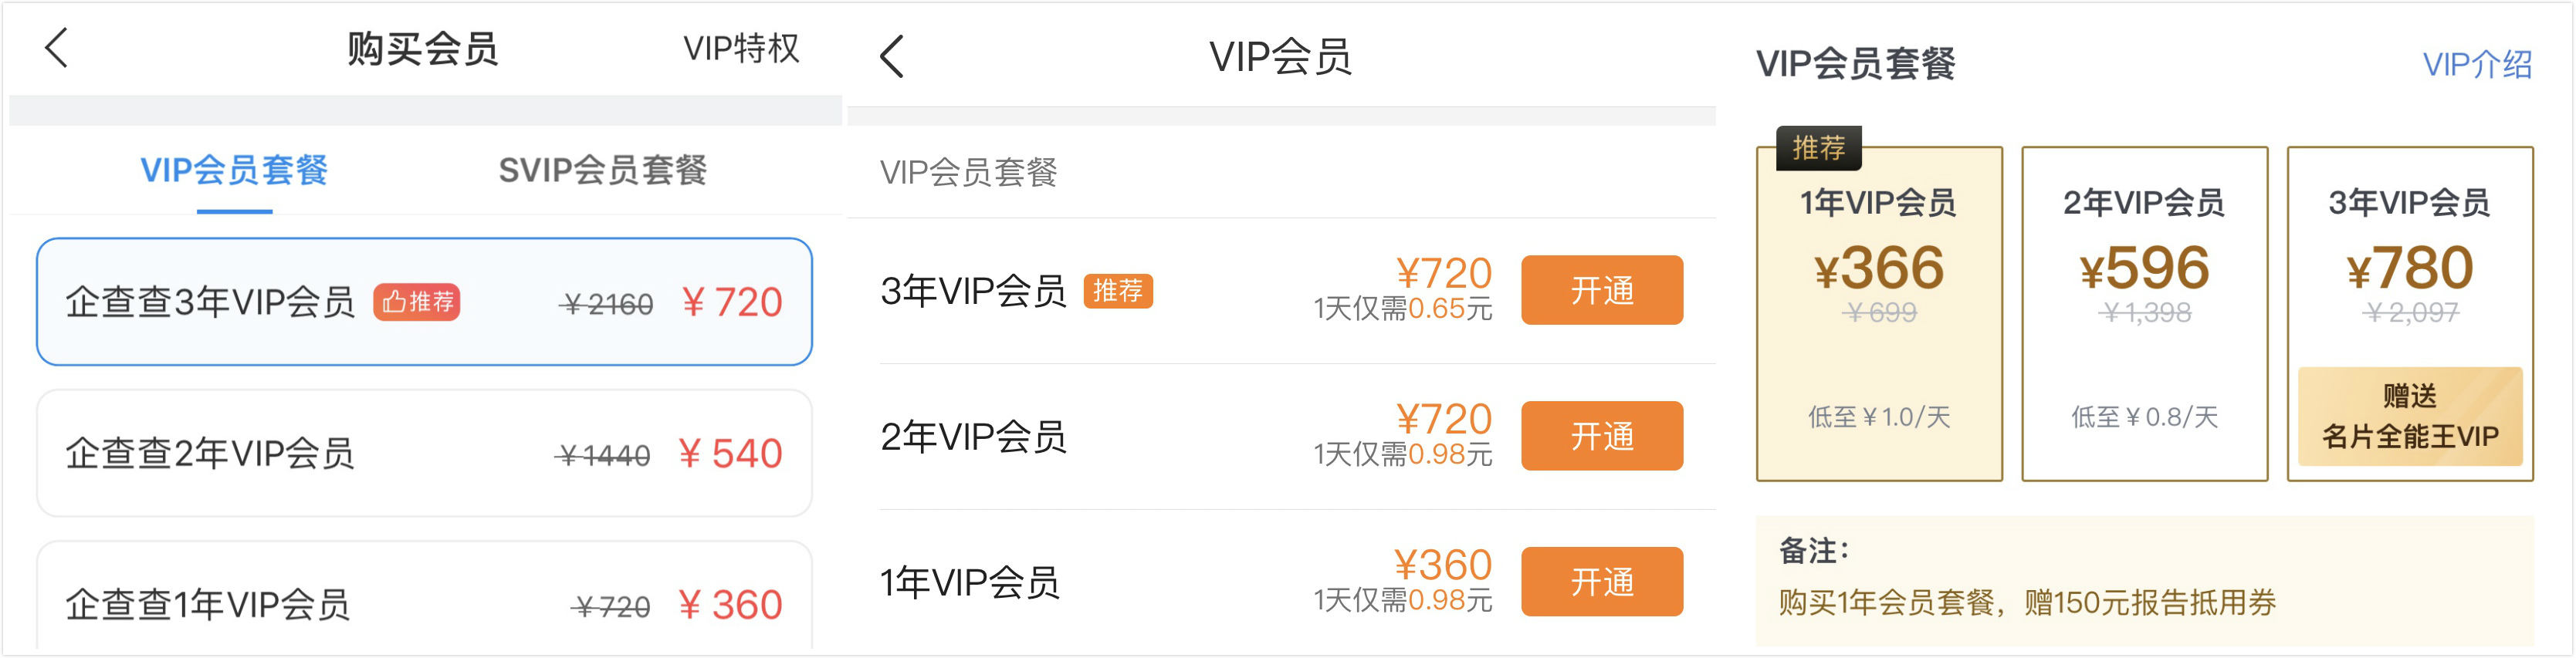Viewport: 2576px width, 658px height.
Task: Tap the orange 推荐 tag beside 3年VIP会员
Action: tap(1118, 291)
